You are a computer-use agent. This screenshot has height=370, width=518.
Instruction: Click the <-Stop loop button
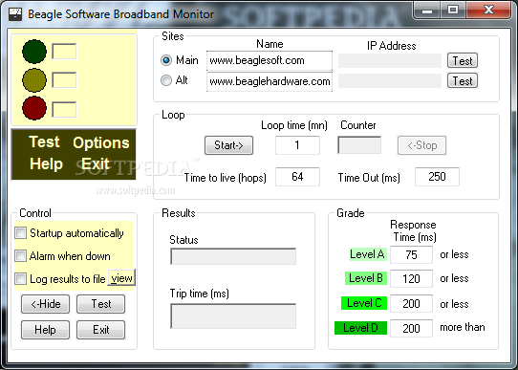point(421,145)
